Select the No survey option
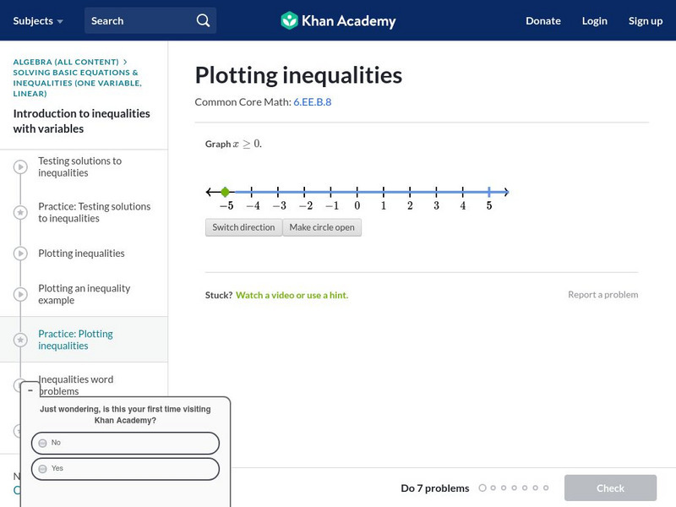The height and width of the screenshot is (507, 676). point(125,443)
